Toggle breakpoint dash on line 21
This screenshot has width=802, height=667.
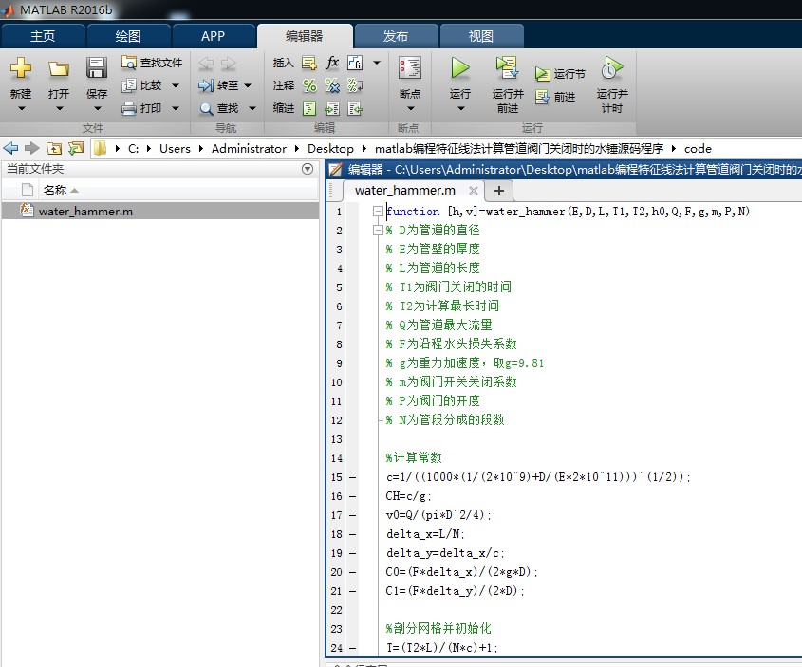(x=352, y=591)
